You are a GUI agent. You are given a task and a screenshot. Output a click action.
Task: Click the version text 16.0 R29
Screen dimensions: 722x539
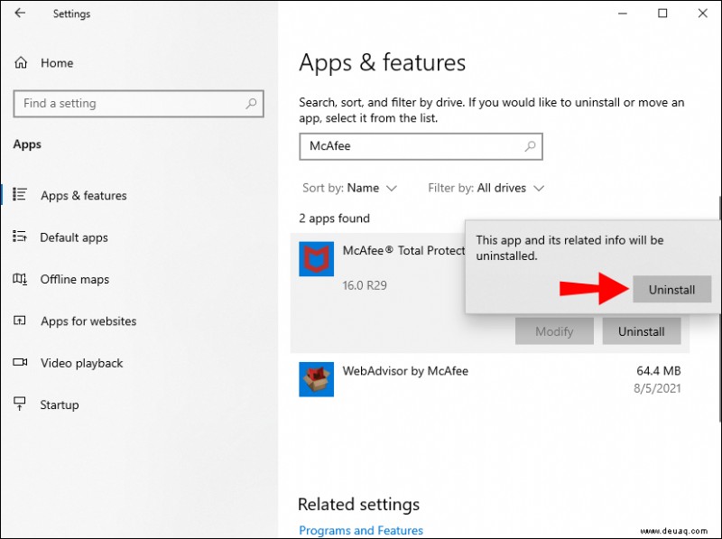(365, 285)
